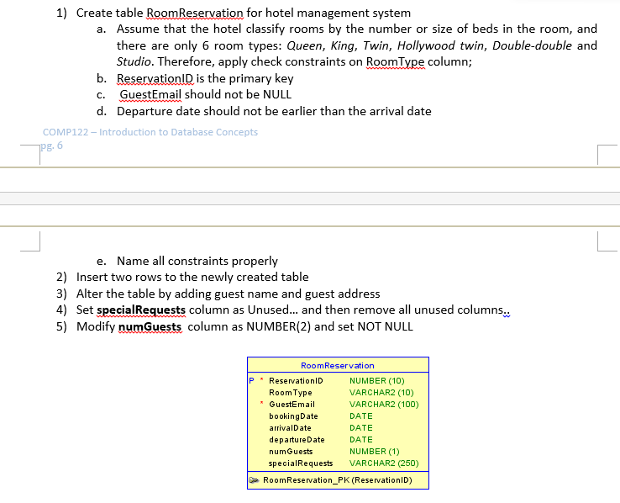
Task: Click the 'NUMBER (1)' datatype in diagram
Action: 374,452
